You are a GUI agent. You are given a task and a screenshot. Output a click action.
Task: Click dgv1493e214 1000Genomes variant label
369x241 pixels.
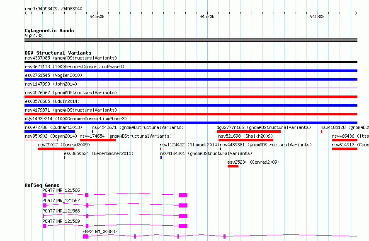[76, 119]
